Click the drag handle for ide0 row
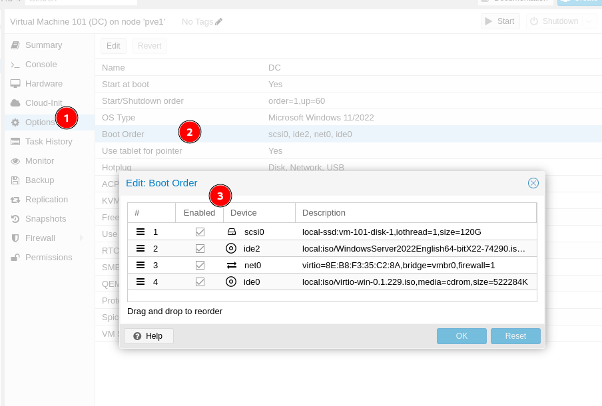602x406 pixels. [141, 282]
